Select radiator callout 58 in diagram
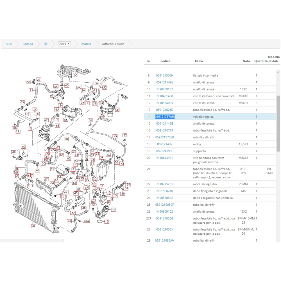 pyautogui.click(x=33, y=226)
